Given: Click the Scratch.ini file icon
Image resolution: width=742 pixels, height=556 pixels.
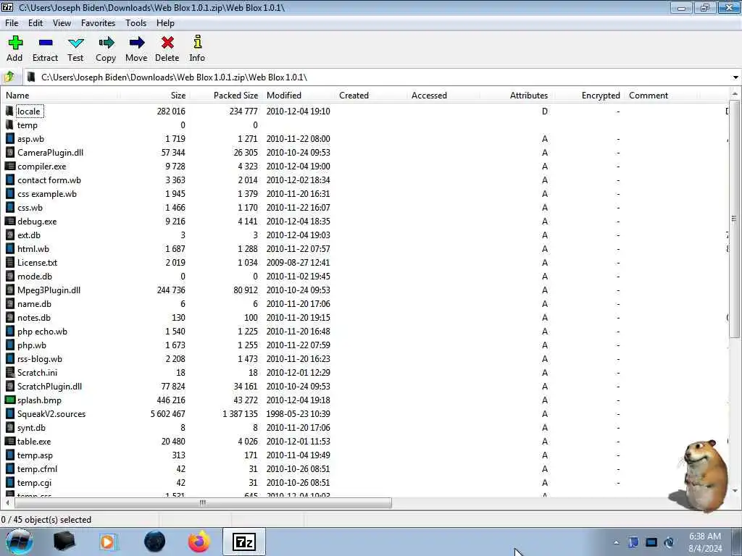Looking at the screenshot, I should coord(9,373).
